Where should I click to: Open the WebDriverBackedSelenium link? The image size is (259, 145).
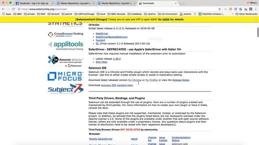(x=112, y=37)
